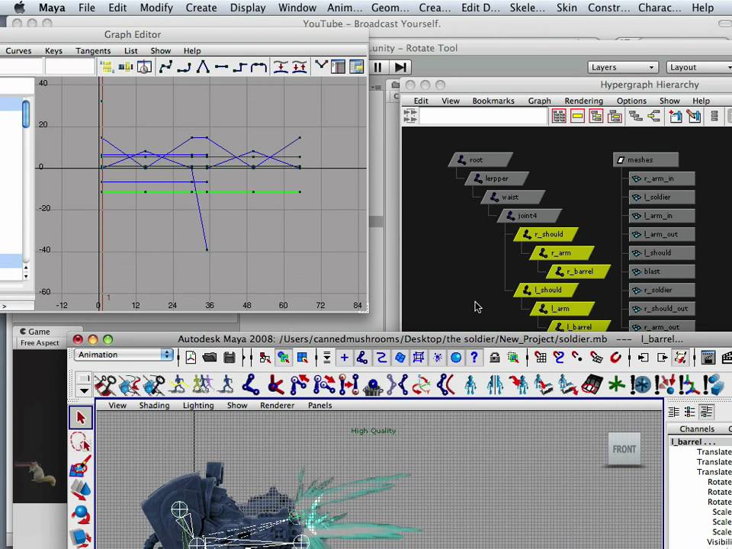Toggle the Snap to Grids icon
Viewport: 732px width, 549px height.
pyautogui.click(x=541, y=358)
